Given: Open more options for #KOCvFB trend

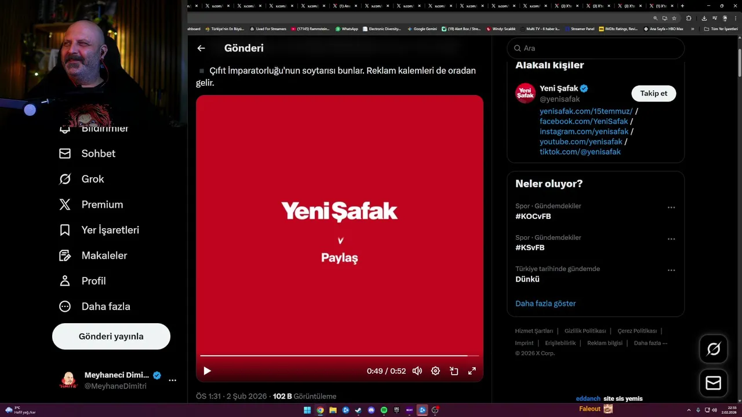Looking at the screenshot, I should pos(671,207).
